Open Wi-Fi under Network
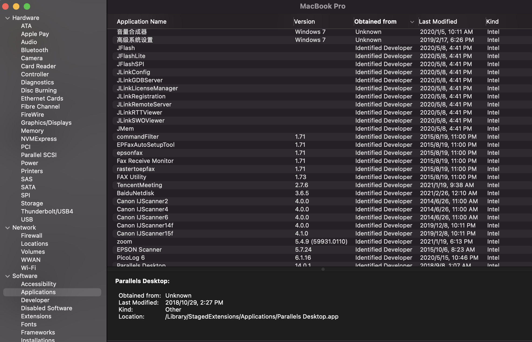This screenshot has width=532, height=342. point(28,268)
